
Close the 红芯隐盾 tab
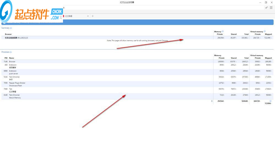(88, 16)
